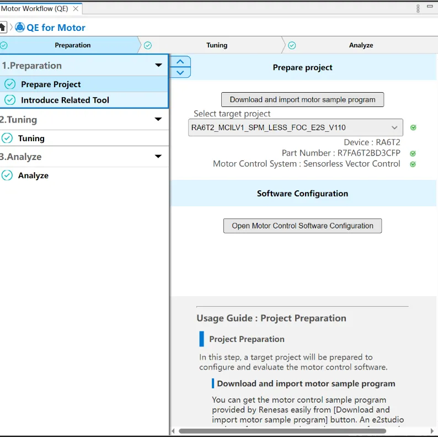Click the green status icon beside Part Number

pos(413,153)
